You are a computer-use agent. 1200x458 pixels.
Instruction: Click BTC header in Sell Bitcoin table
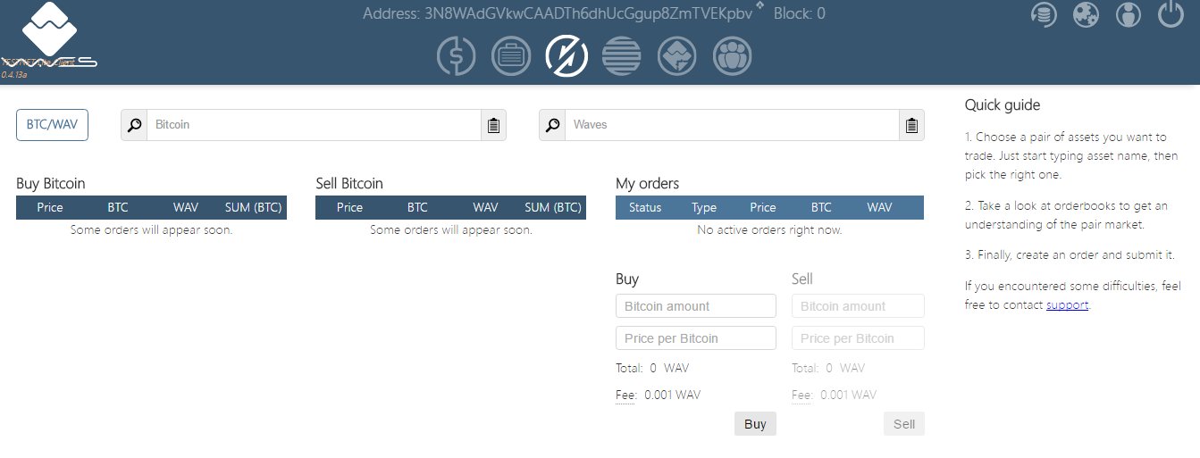click(x=417, y=207)
